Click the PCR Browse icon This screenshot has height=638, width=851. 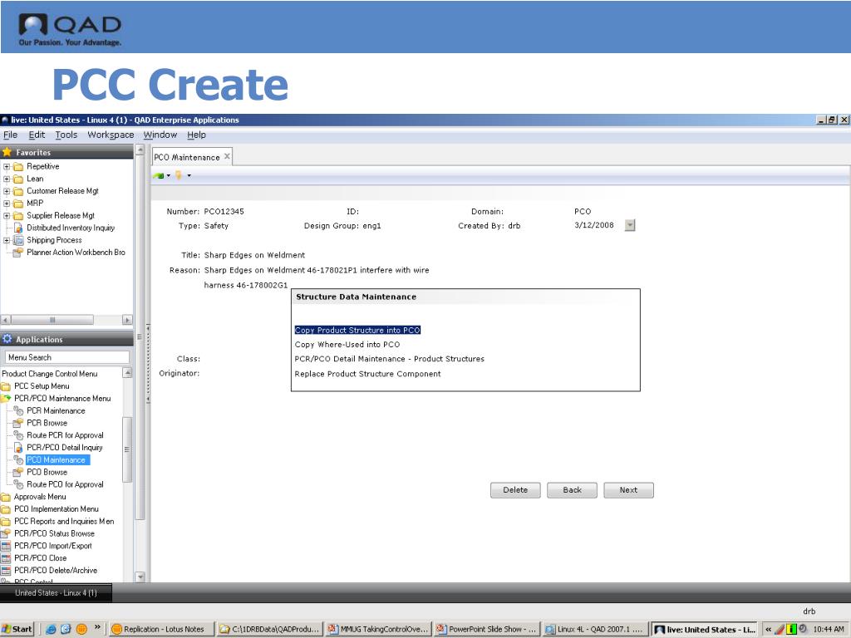[18, 423]
